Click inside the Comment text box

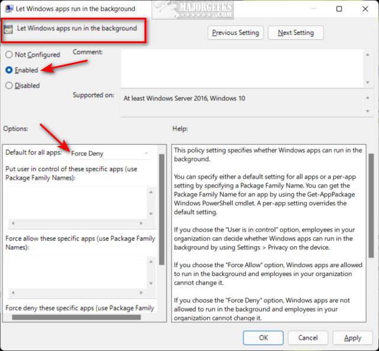click(242, 69)
